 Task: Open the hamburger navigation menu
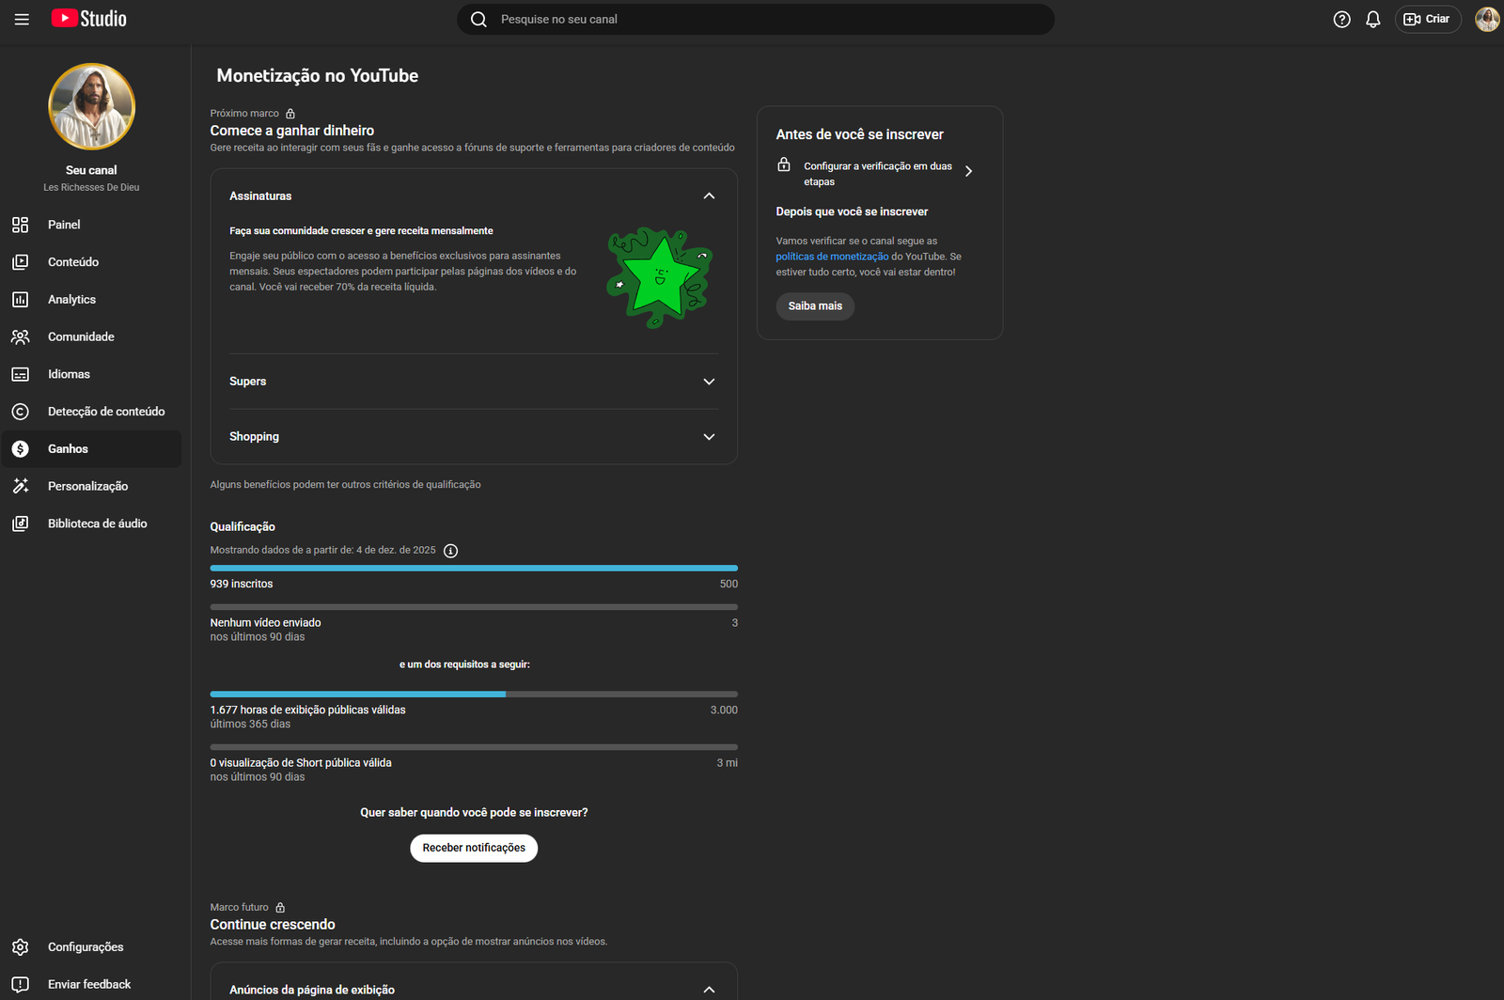tap(22, 19)
